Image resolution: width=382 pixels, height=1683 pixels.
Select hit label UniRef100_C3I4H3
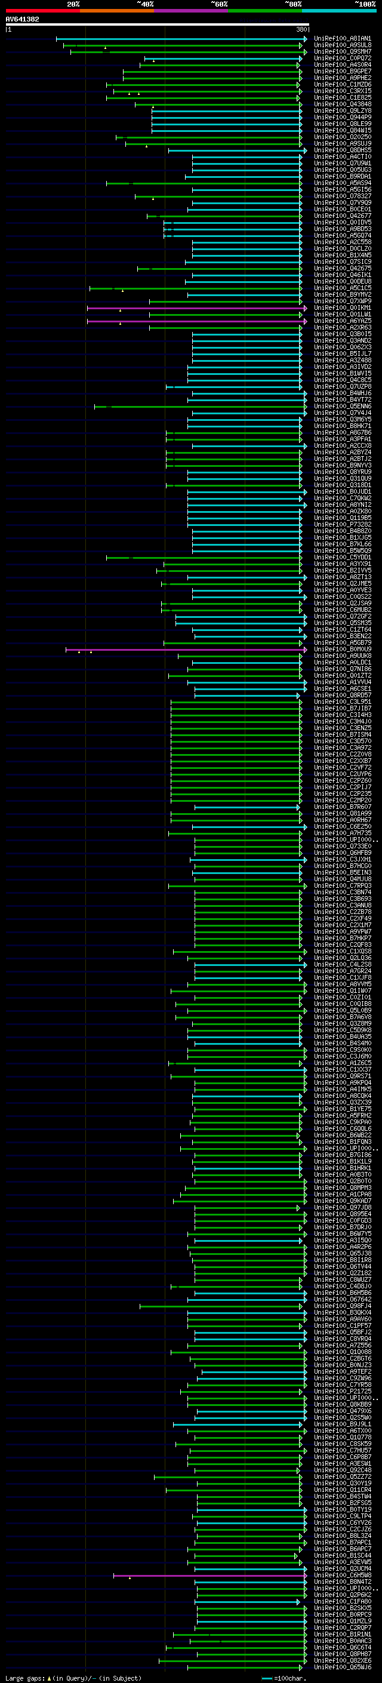343,715
